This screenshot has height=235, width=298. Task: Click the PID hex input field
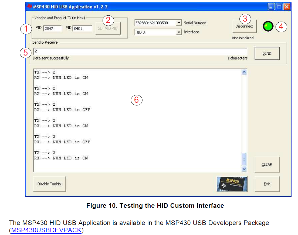click(82, 29)
